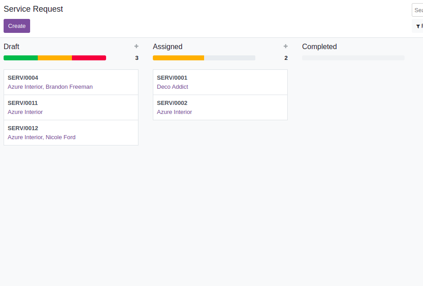Screen dimensions: 423x286
Task: Click the Service Request page title
Action: 33,9
